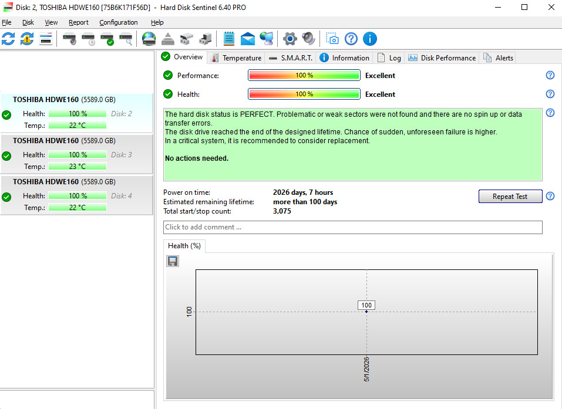Click the screenshot camera toolbar icon
This screenshot has height=409, width=562.
332,39
